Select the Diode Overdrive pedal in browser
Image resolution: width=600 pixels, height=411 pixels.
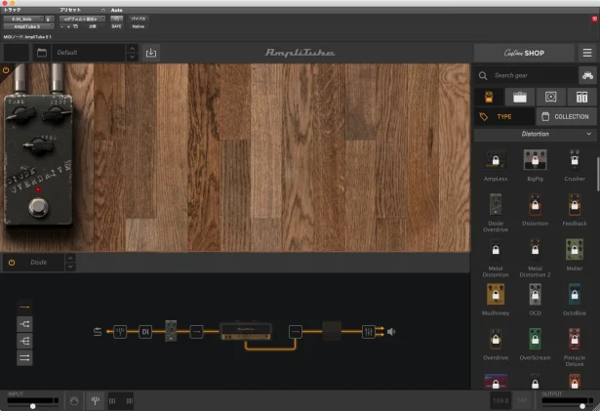tap(496, 205)
